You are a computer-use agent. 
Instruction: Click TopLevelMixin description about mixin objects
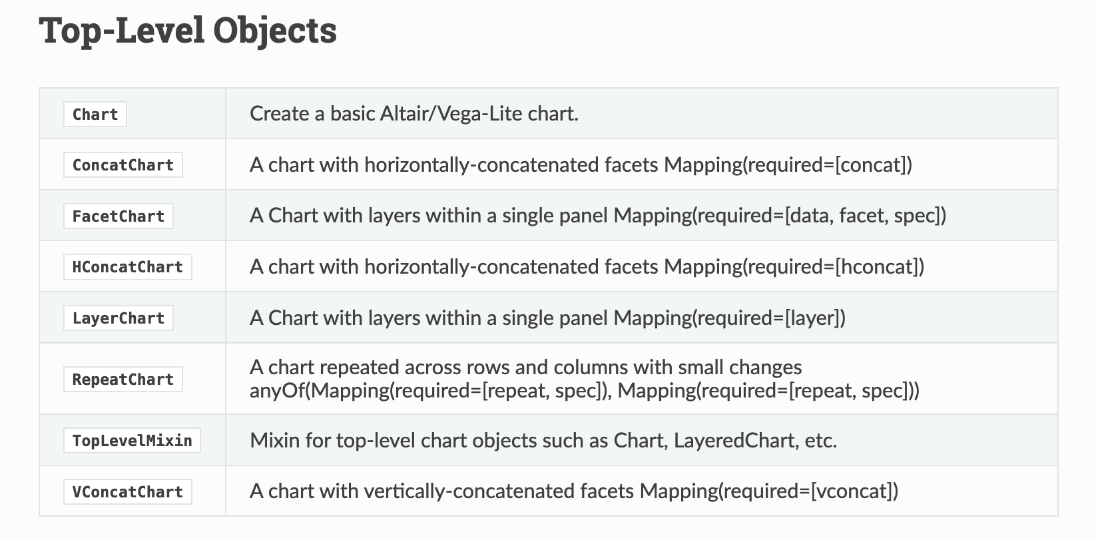543,441
